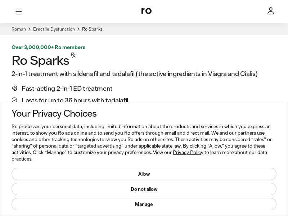Click the Your Privacy Choices heading
Image resolution: width=288 pixels, height=216 pixels.
point(54,113)
